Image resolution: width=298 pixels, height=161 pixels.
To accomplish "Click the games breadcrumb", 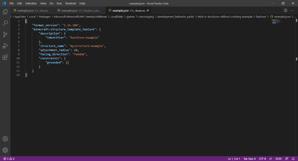I will 131,17.
